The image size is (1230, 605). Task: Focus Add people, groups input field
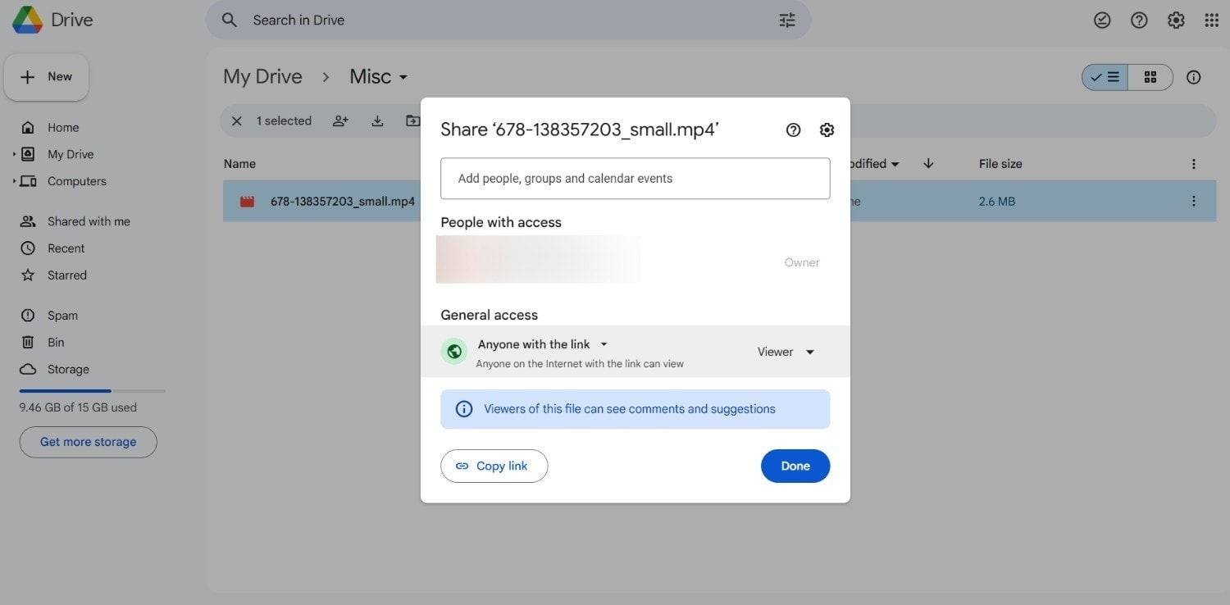pos(635,179)
